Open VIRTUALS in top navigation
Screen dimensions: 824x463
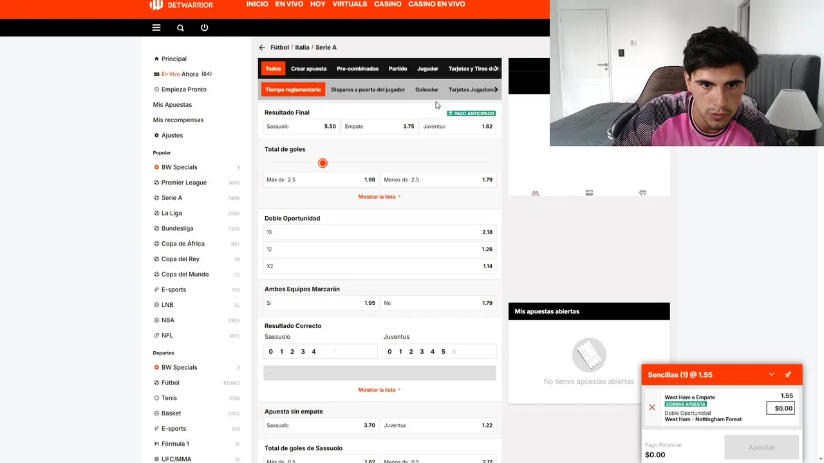click(350, 4)
